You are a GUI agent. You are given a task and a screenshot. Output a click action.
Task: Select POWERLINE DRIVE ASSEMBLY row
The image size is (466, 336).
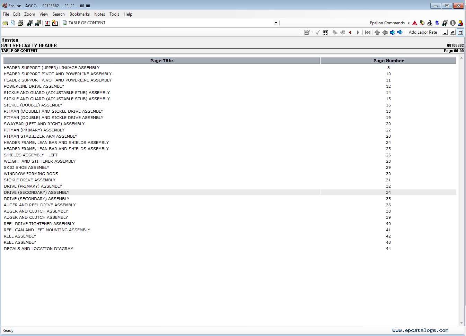[230, 86]
